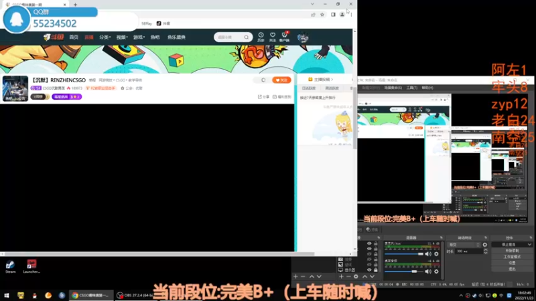This screenshot has width=536, height=301.
Task: Click the 福利签到 check-in button
Action: (x=282, y=97)
